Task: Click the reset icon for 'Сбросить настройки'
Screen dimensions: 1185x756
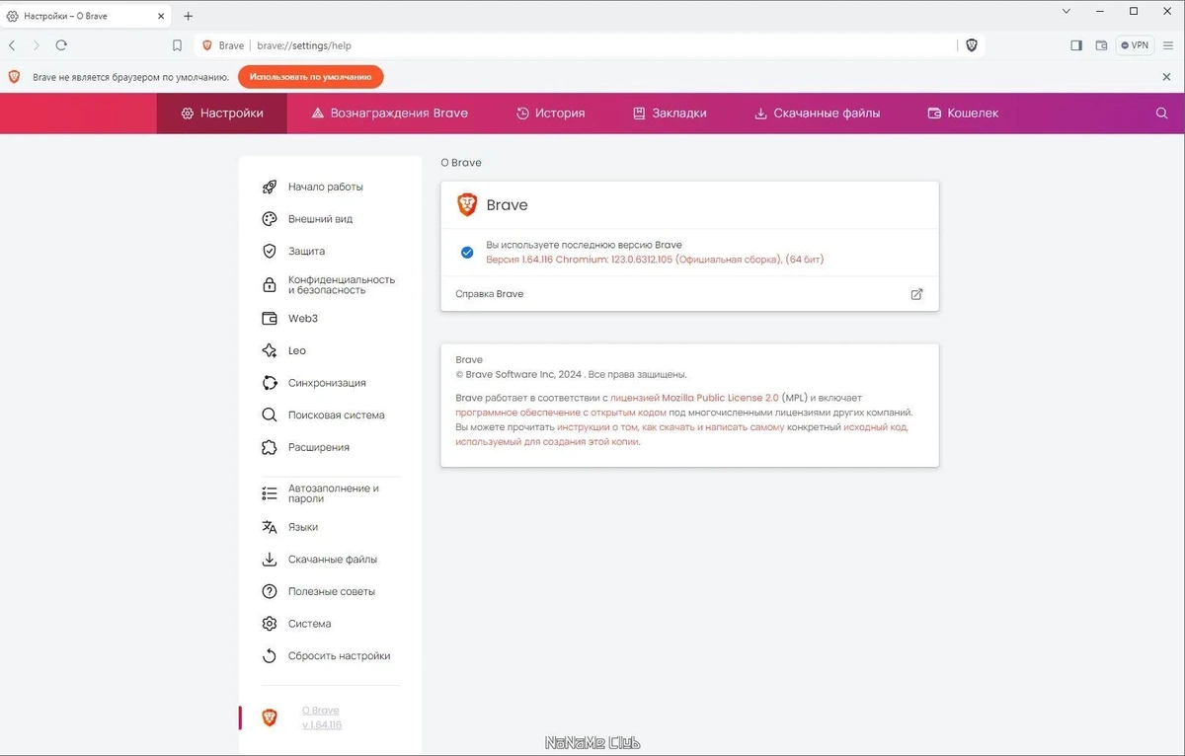Action: (269, 656)
